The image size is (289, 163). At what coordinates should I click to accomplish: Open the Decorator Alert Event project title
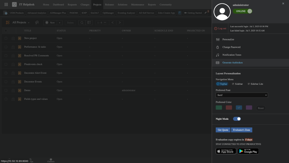(x=35, y=73)
